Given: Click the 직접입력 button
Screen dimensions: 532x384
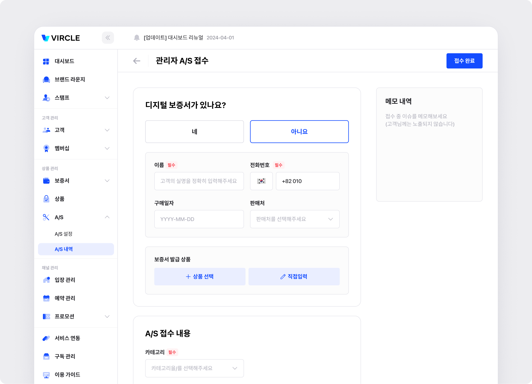Looking at the screenshot, I should tap(294, 277).
